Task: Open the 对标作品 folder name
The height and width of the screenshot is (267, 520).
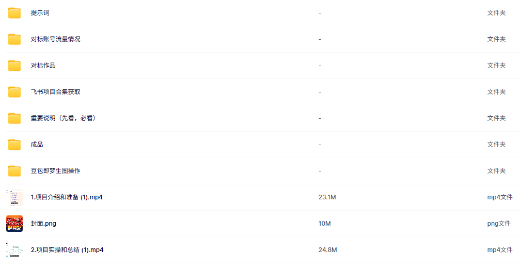Action: pos(43,66)
